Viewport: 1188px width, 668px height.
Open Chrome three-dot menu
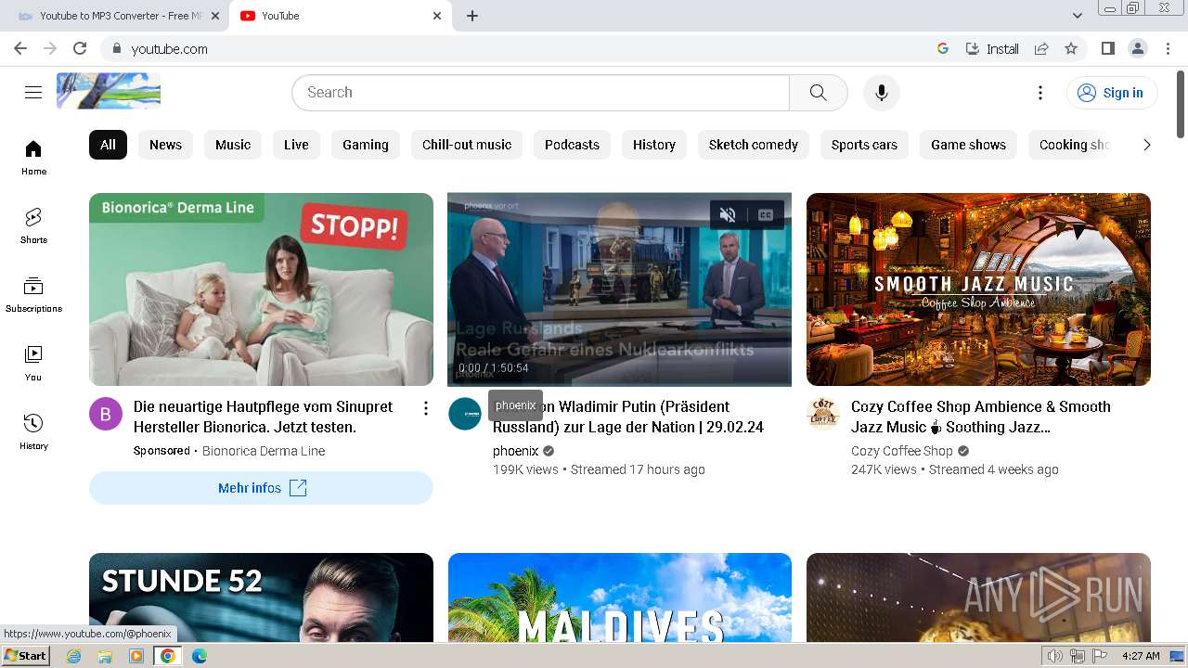(x=1168, y=48)
